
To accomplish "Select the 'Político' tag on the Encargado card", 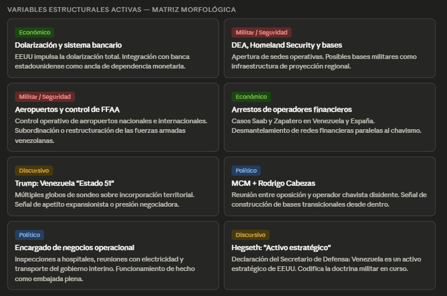I will click(29, 235).
